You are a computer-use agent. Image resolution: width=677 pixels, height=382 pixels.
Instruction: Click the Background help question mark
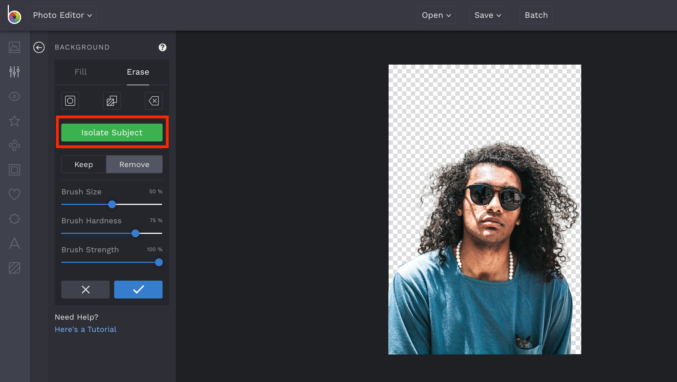(163, 47)
